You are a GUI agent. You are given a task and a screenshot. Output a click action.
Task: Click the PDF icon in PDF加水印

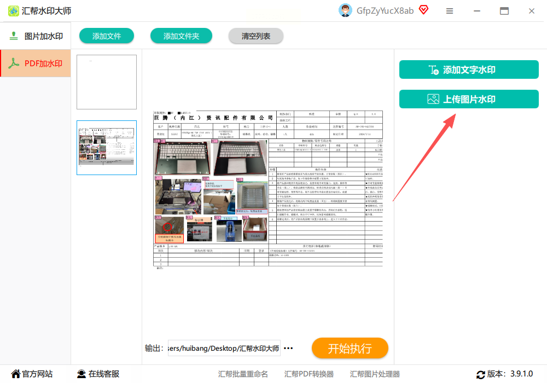click(14, 63)
